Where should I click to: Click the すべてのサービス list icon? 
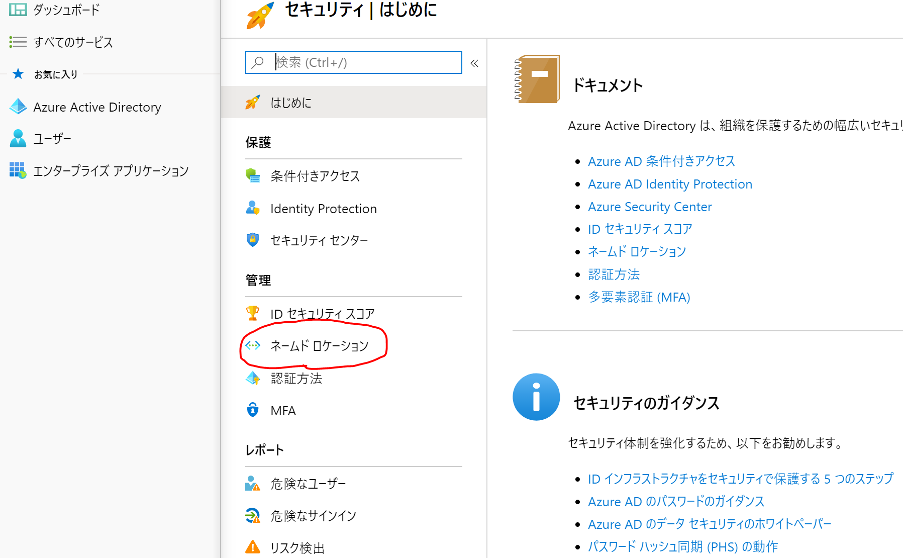click(18, 42)
